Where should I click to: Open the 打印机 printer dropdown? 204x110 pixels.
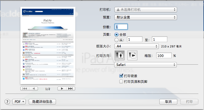(145, 10)
